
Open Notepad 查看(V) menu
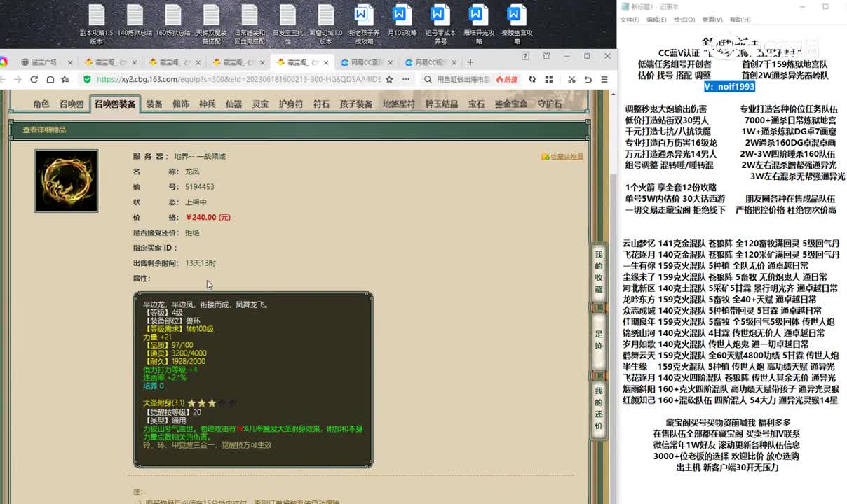click(712, 20)
